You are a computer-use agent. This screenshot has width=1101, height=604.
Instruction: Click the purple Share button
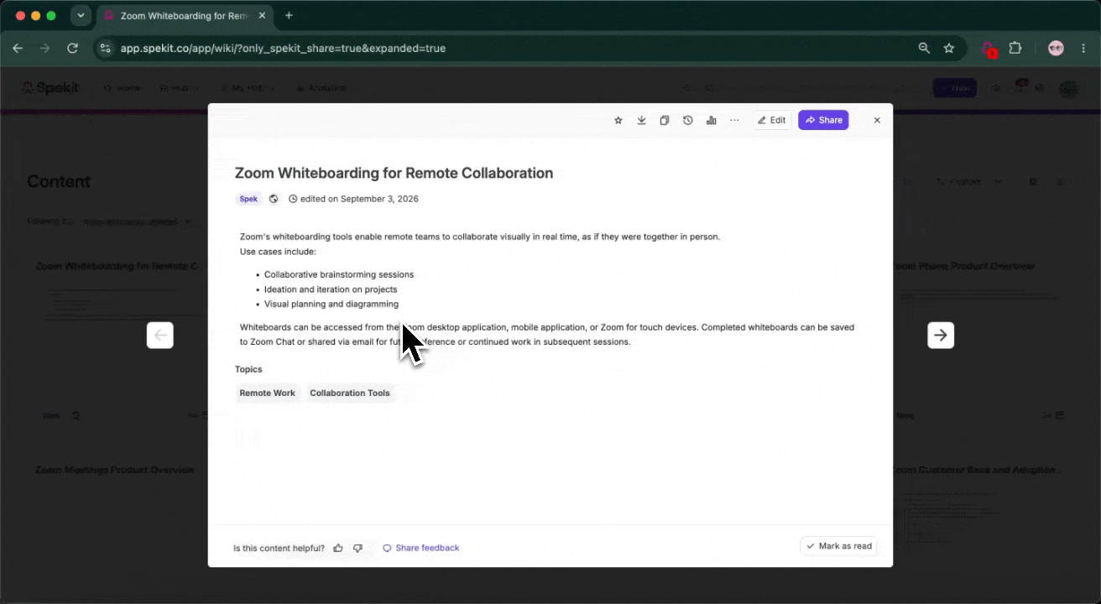[823, 120]
